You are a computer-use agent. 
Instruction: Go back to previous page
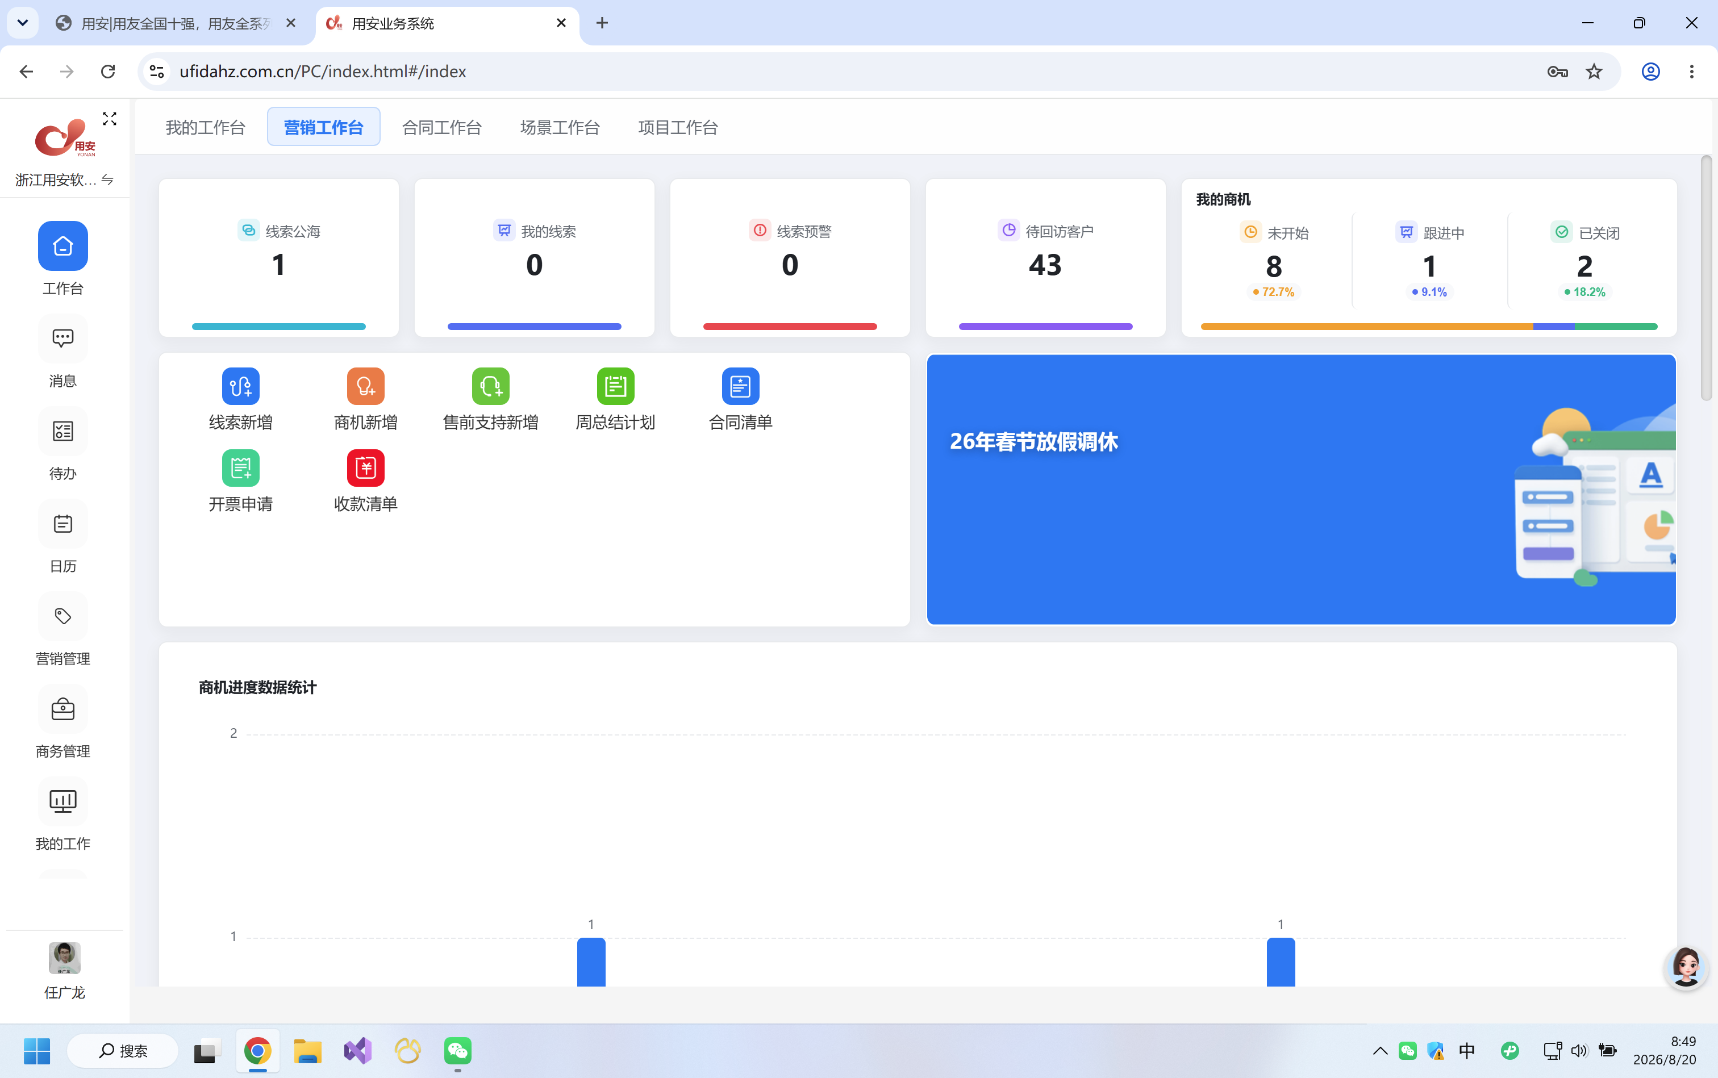pos(26,72)
